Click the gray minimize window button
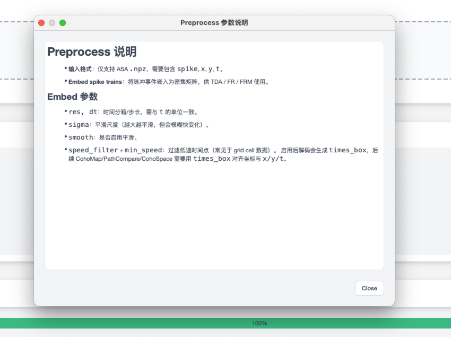The width and height of the screenshot is (451, 337). click(x=52, y=23)
